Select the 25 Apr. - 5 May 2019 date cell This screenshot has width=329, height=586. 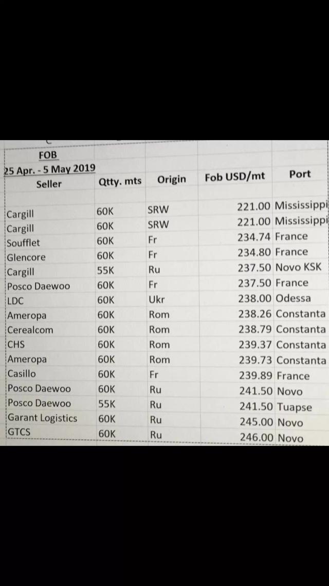click(49, 169)
